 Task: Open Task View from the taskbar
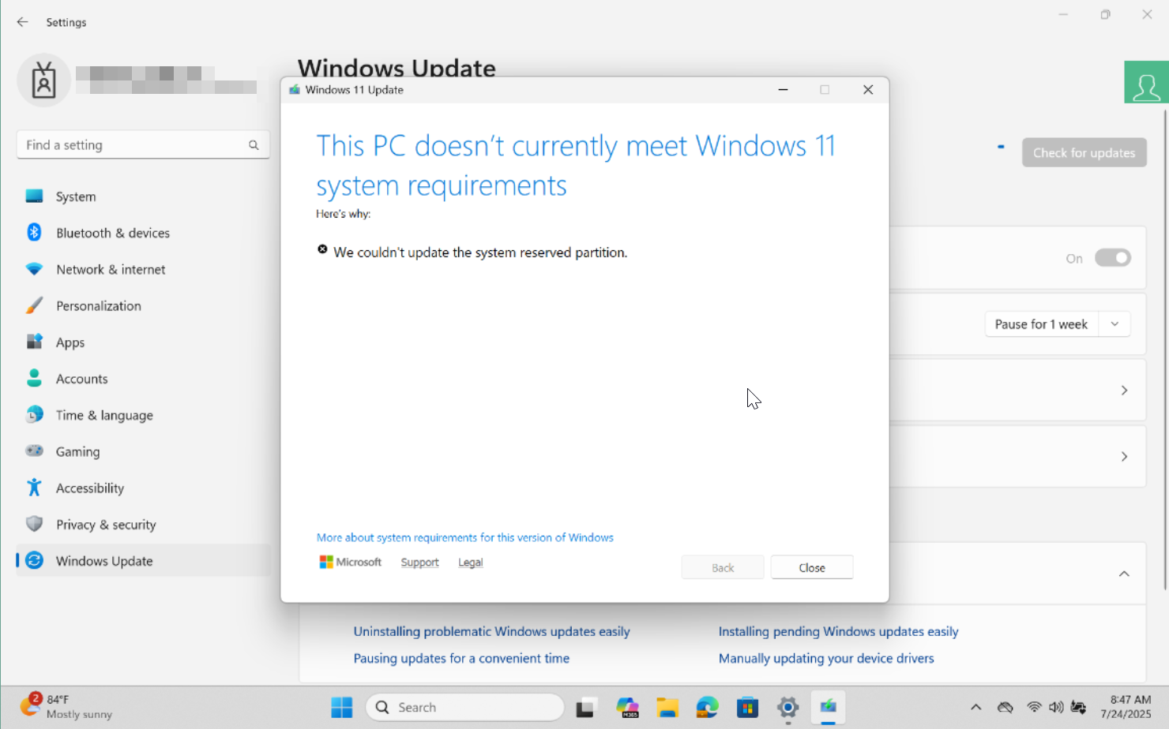(585, 708)
